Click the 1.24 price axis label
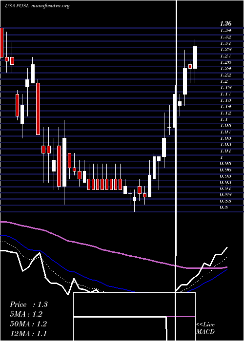The width and height of the screenshot is (244, 341). tap(226, 68)
